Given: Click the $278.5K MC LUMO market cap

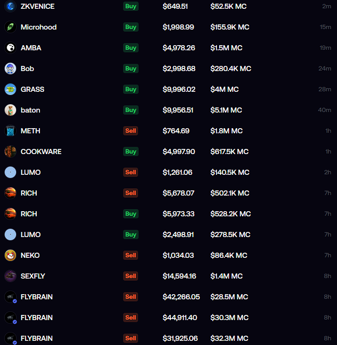Looking at the screenshot, I should click(x=230, y=234).
